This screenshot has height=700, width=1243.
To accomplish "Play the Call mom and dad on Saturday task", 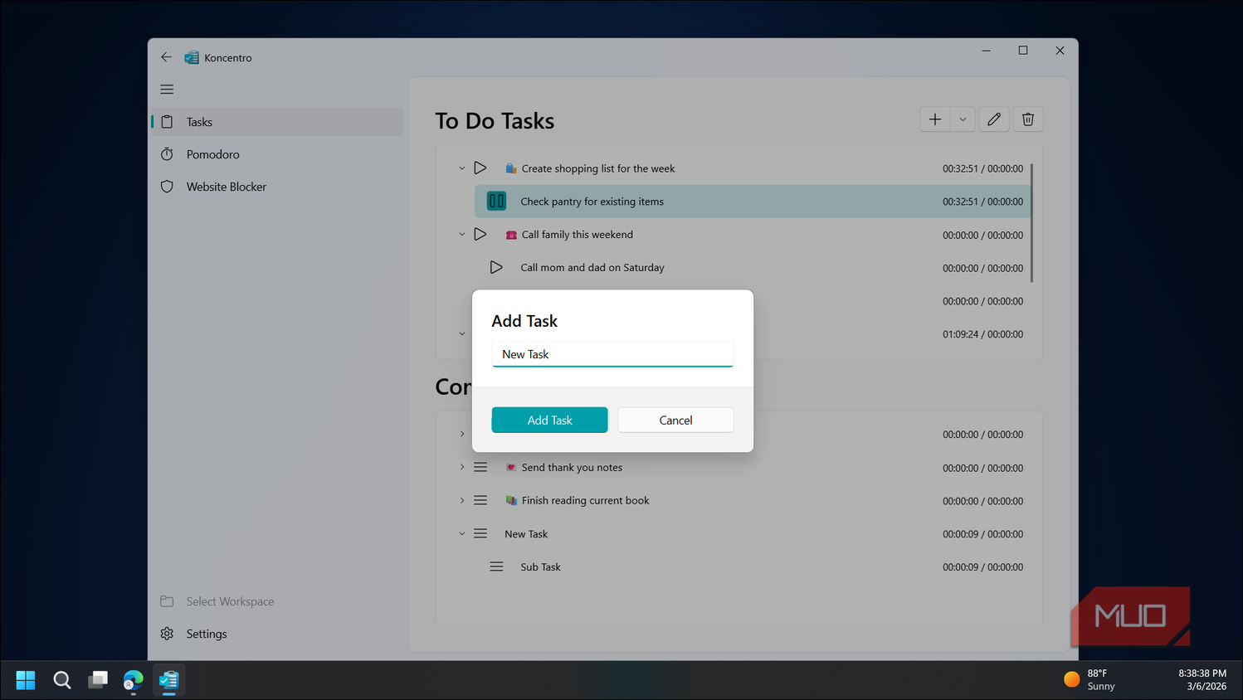I will click(496, 267).
